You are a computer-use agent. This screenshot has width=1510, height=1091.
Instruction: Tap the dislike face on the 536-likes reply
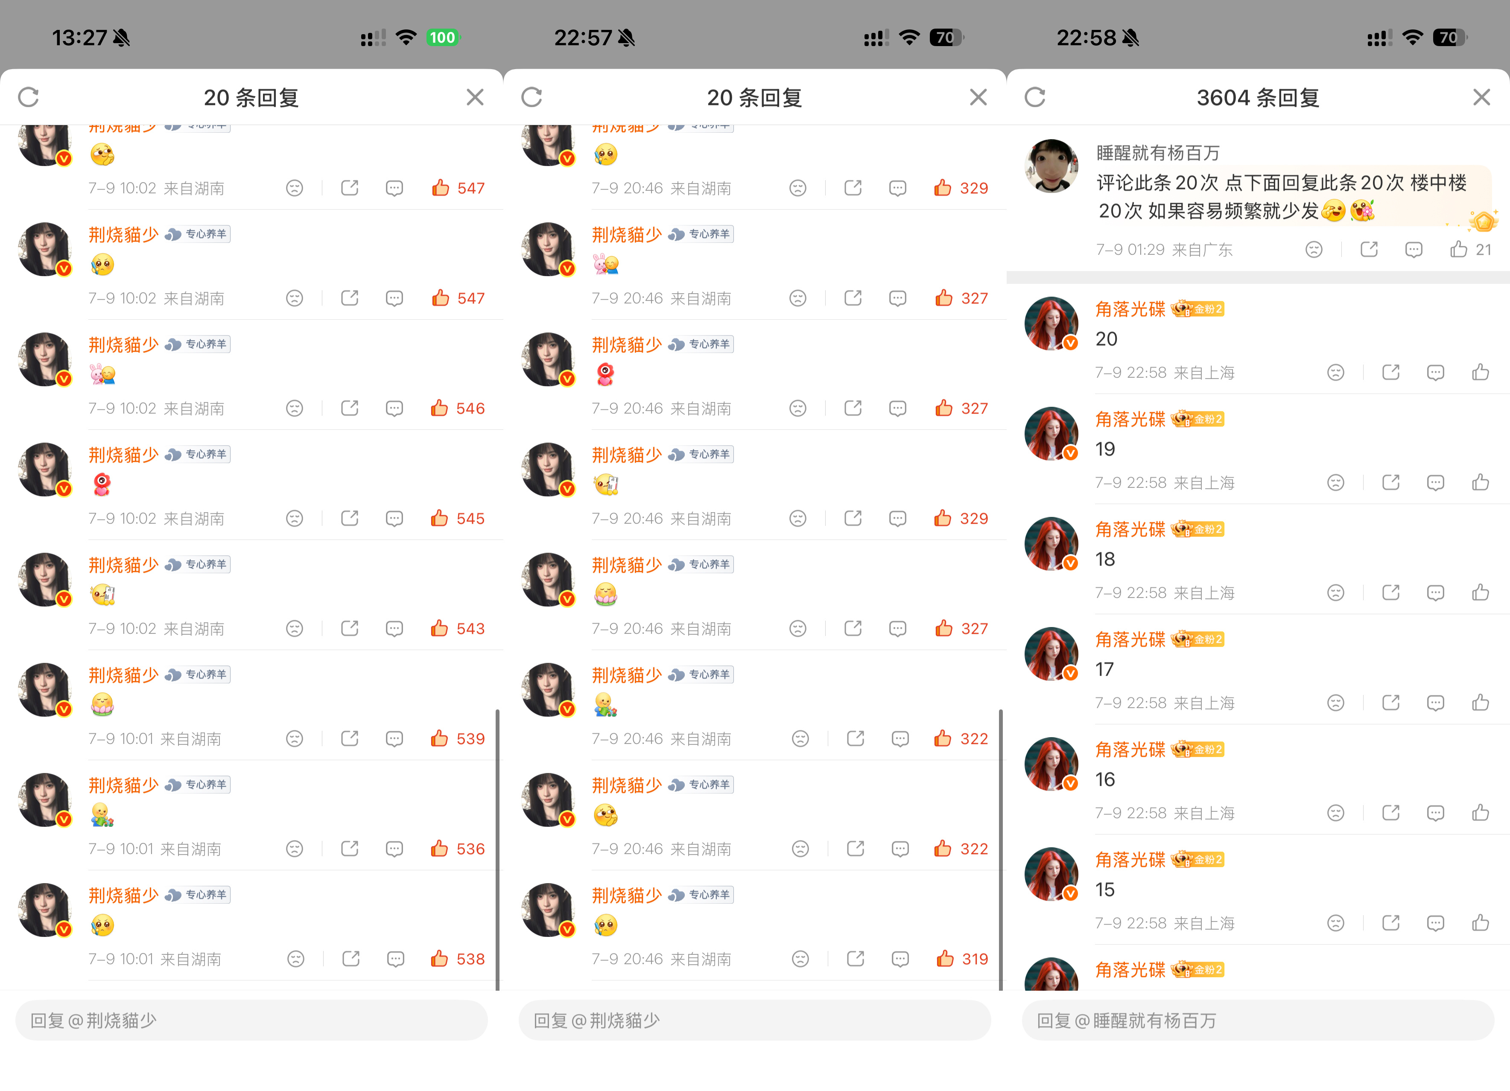pos(294,849)
